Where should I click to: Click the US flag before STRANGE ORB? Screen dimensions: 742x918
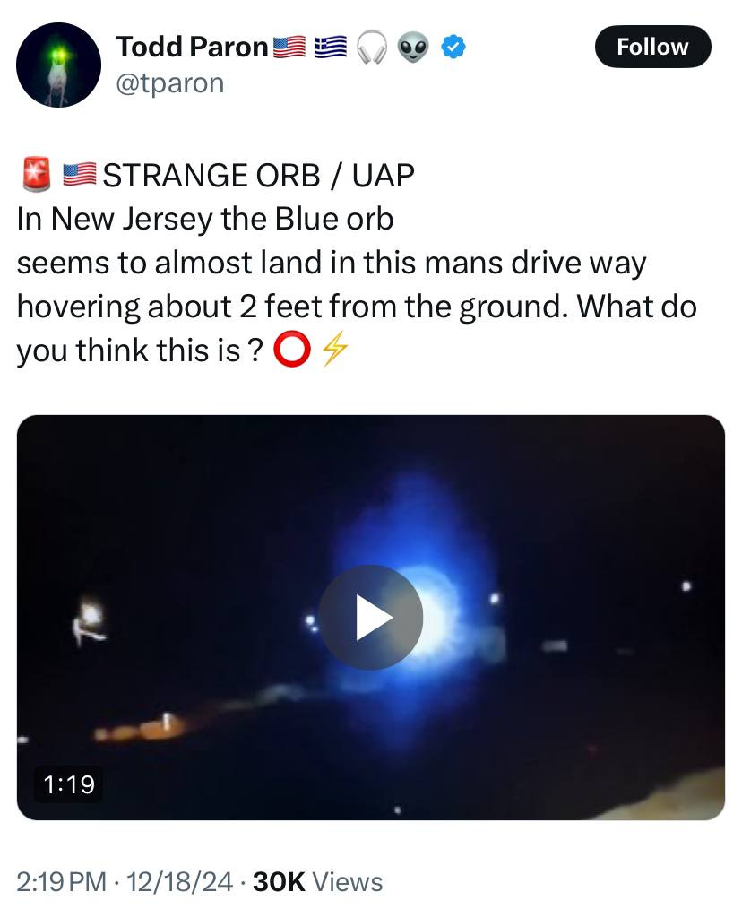80,175
